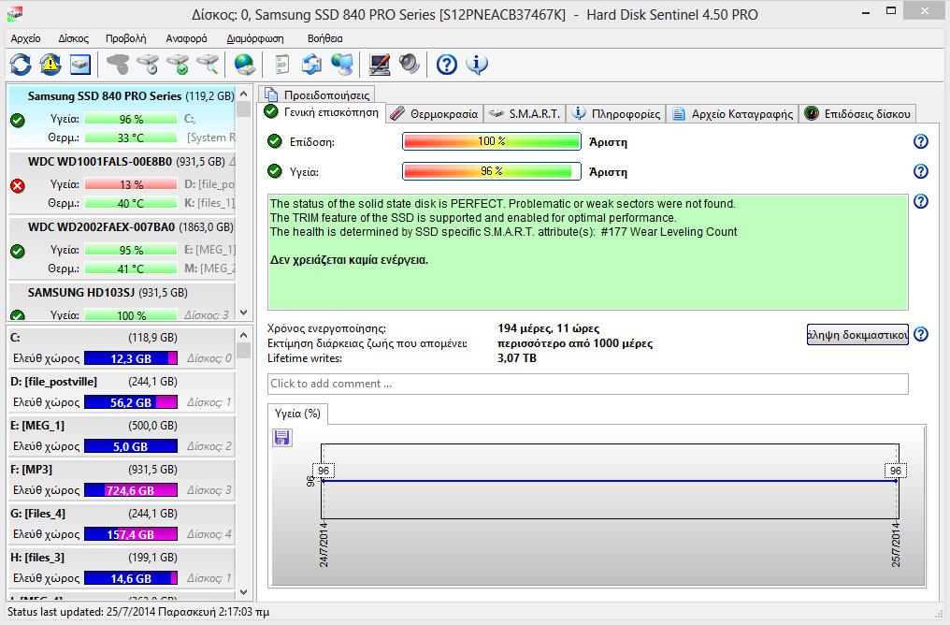The width and height of the screenshot is (950, 625).
Task: Open help via toolbar question mark icon
Action: point(447,65)
